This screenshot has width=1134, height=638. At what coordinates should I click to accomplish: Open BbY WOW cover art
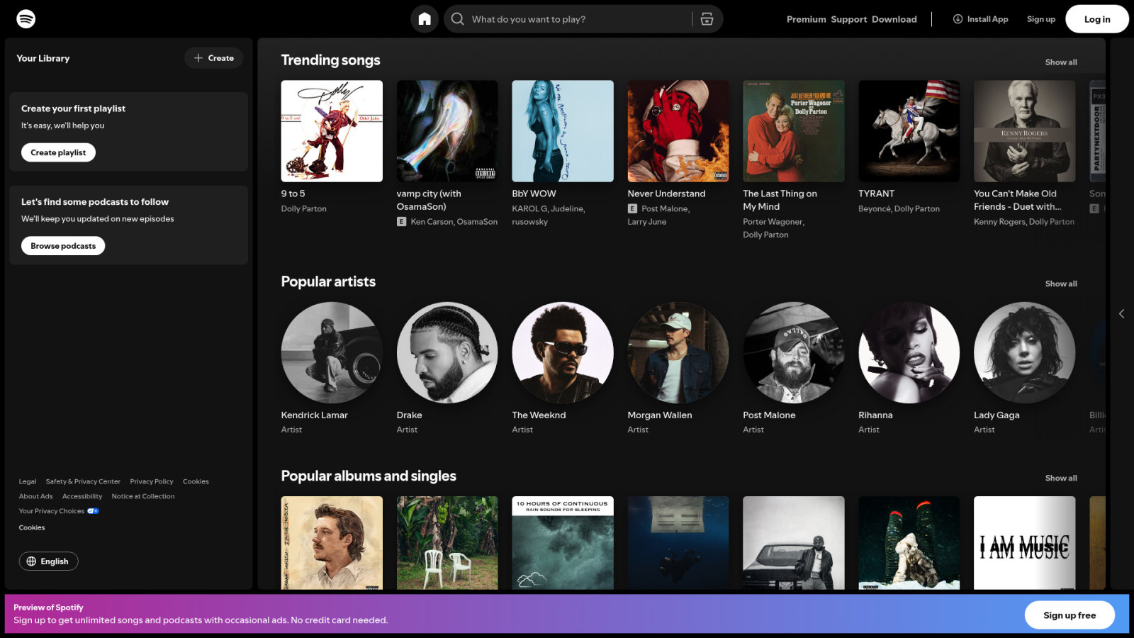(x=563, y=131)
